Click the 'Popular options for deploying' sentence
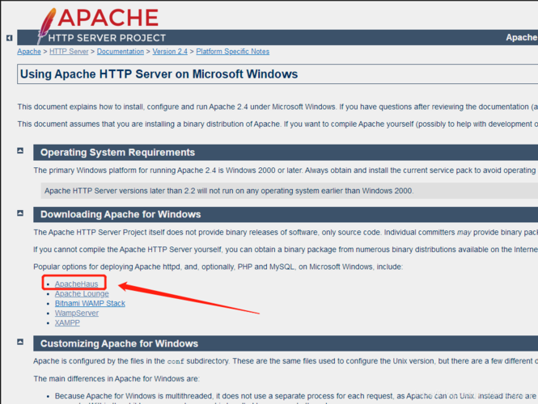538x404 pixels. tap(218, 267)
